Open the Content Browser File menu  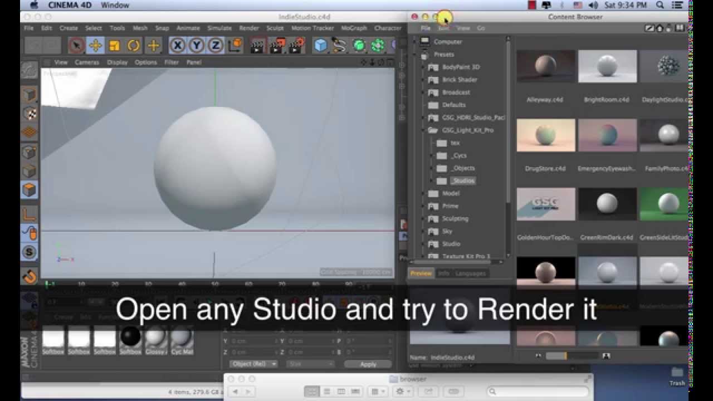(426, 28)
